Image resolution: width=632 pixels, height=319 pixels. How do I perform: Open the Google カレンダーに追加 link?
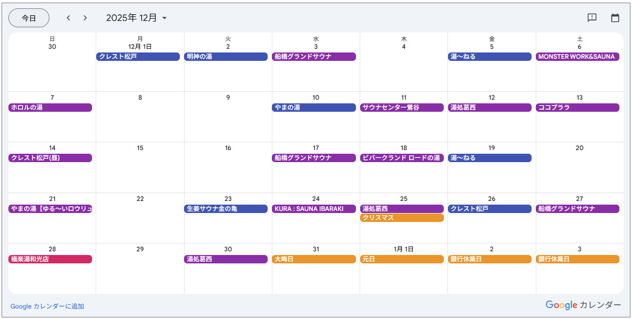pyautogui.click(x=47, y=306)
